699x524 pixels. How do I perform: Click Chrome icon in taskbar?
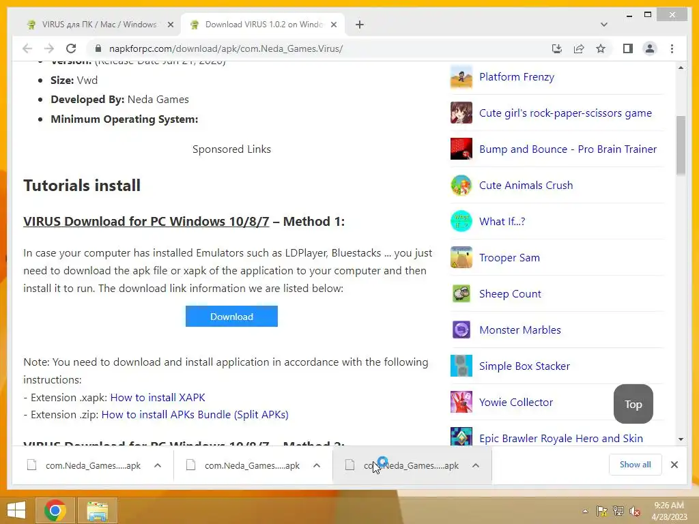click(x=55, y=510)
